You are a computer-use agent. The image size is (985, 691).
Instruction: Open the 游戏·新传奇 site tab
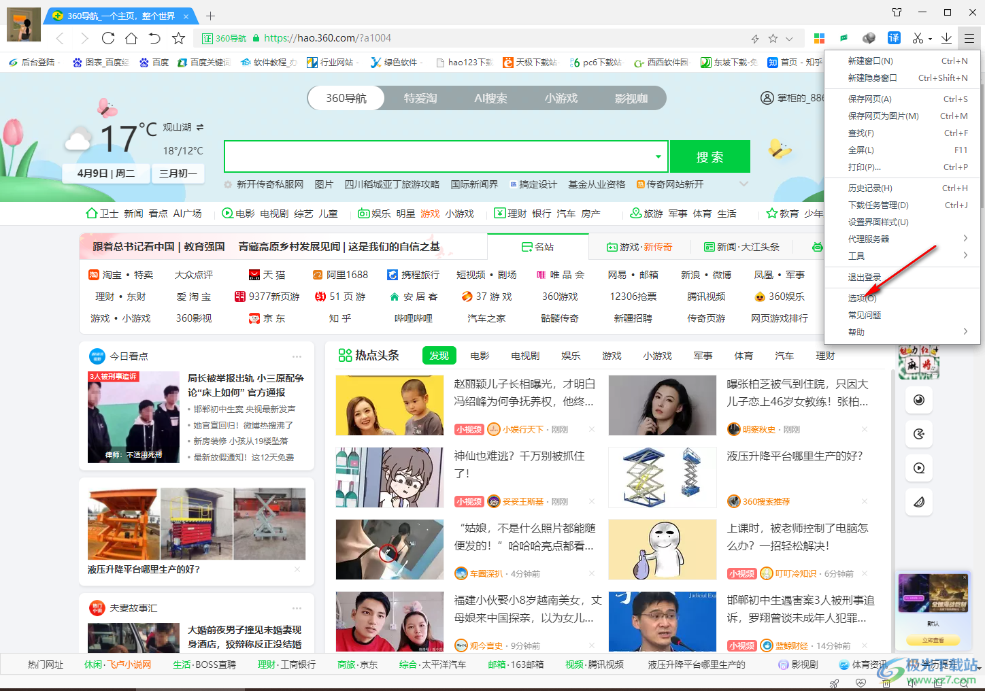click(639, 247)
